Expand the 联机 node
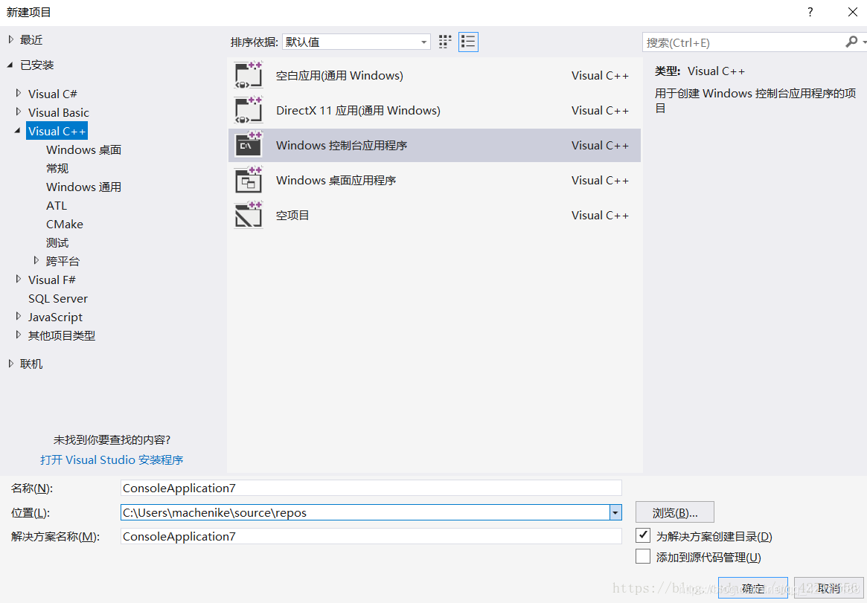The height and width of the screenshot is (603, 867). click(11, 364)
